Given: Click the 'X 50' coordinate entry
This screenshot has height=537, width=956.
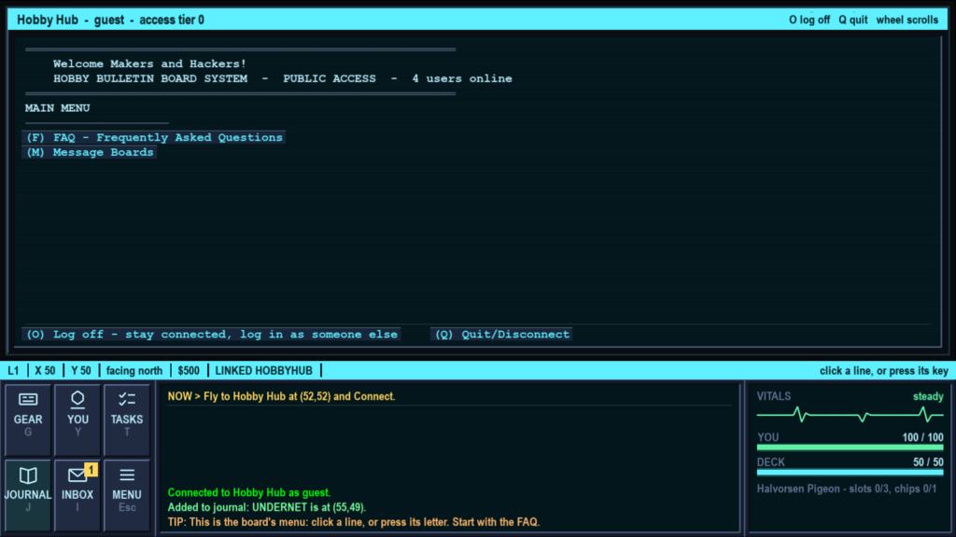Looking at the screenshot, I should pyautogui.click(x=45, y=371).
